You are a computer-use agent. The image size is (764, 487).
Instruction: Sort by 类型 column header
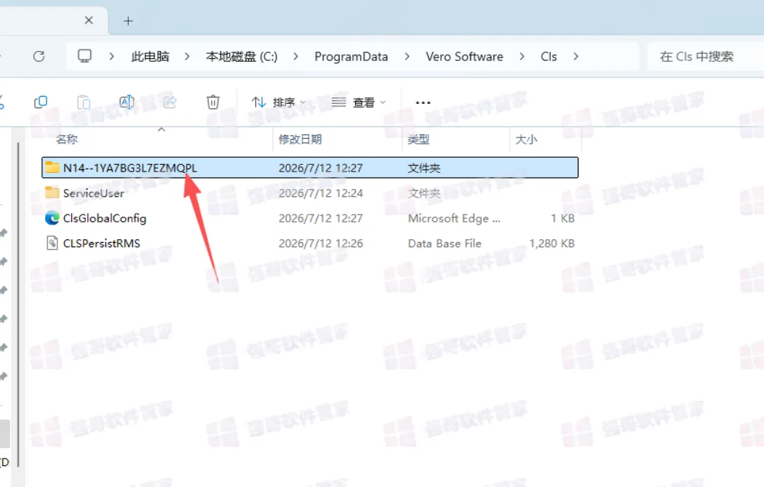coord(418,139)
